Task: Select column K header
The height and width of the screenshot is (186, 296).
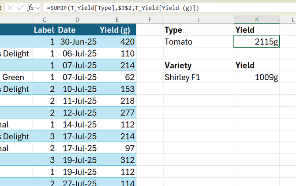Action: pos(257,20)
